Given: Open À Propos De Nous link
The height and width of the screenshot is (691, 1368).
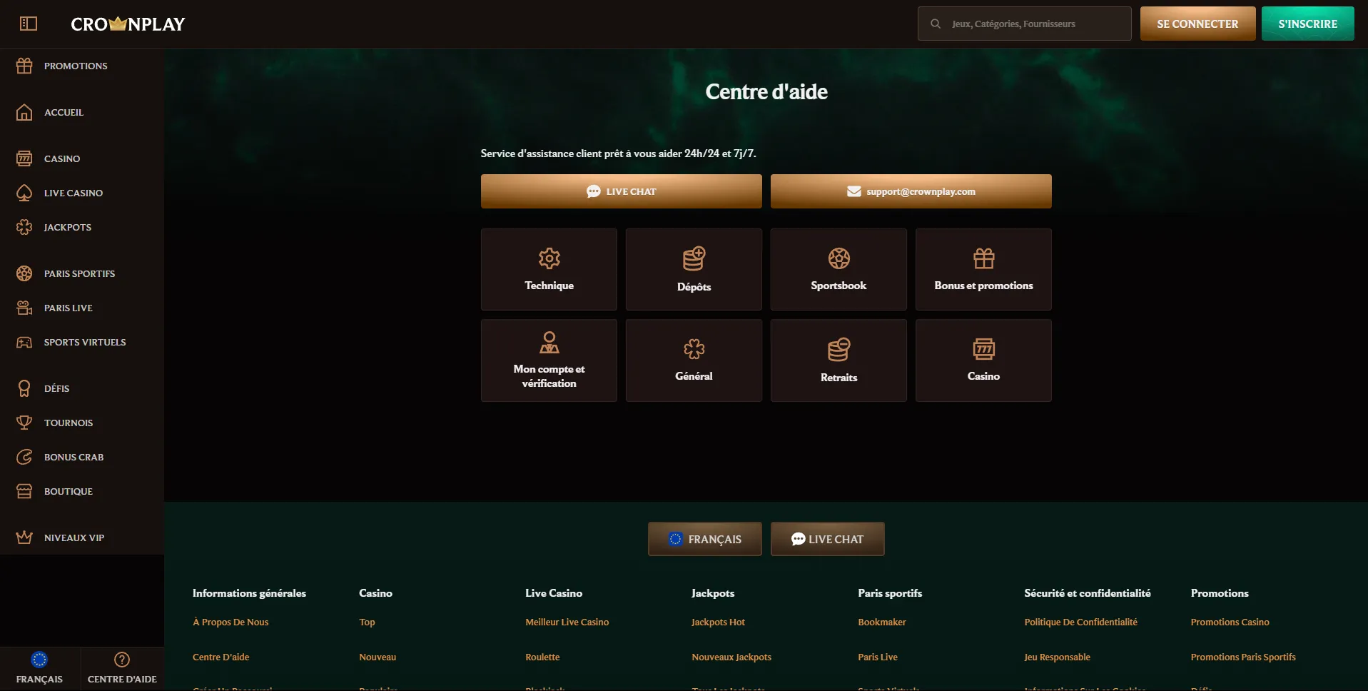Looking at the screenshot, I should (230, 622).
